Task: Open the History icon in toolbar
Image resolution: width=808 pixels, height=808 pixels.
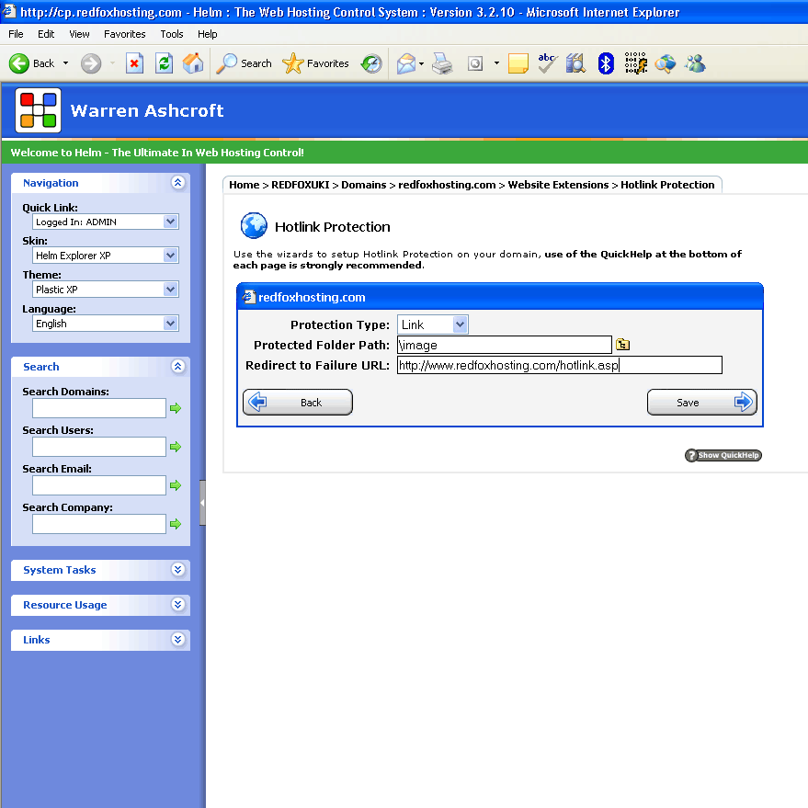Action: tap(371, 64)
